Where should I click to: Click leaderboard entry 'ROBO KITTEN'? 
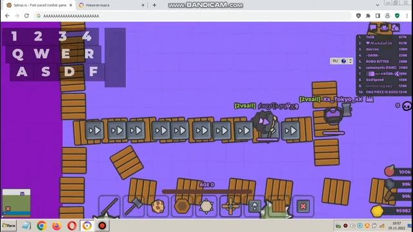tap(383, 61)
